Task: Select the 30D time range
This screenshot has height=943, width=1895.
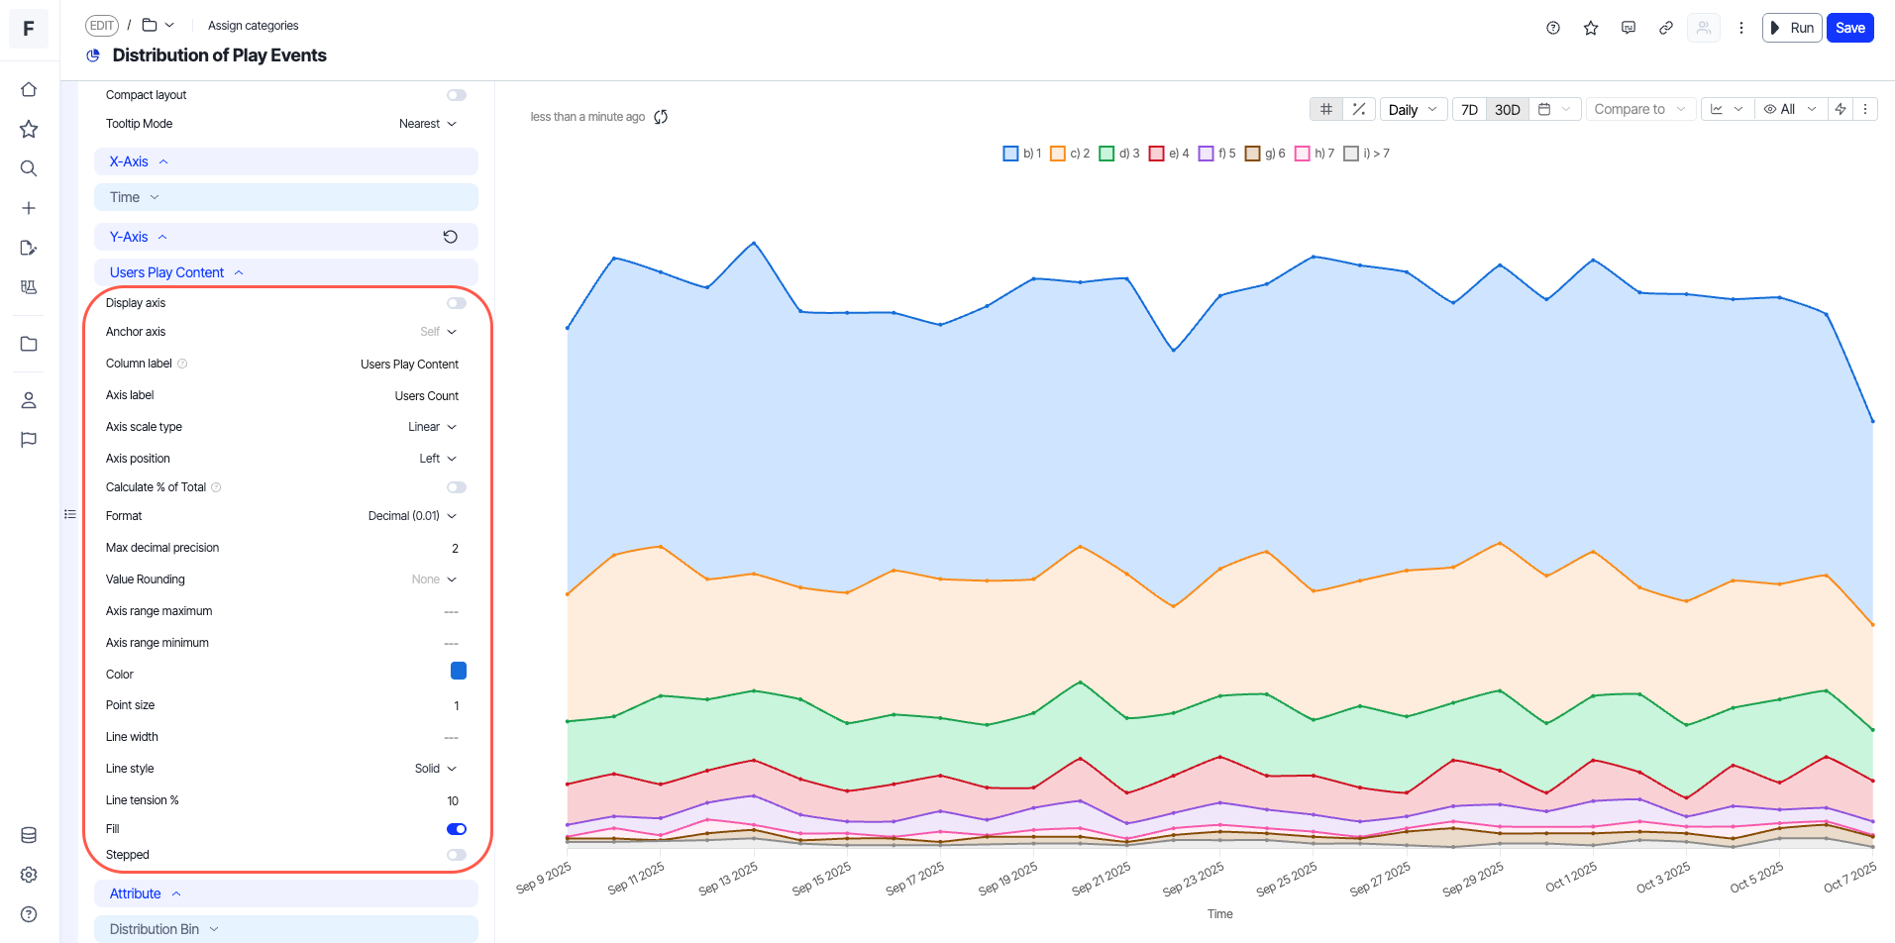Action: [1507, 109]
